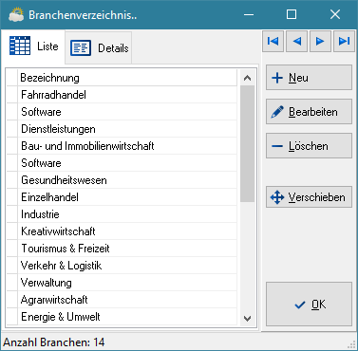Select the Fahrradhandel row
The image size is (358, 351).
point(127,95)
